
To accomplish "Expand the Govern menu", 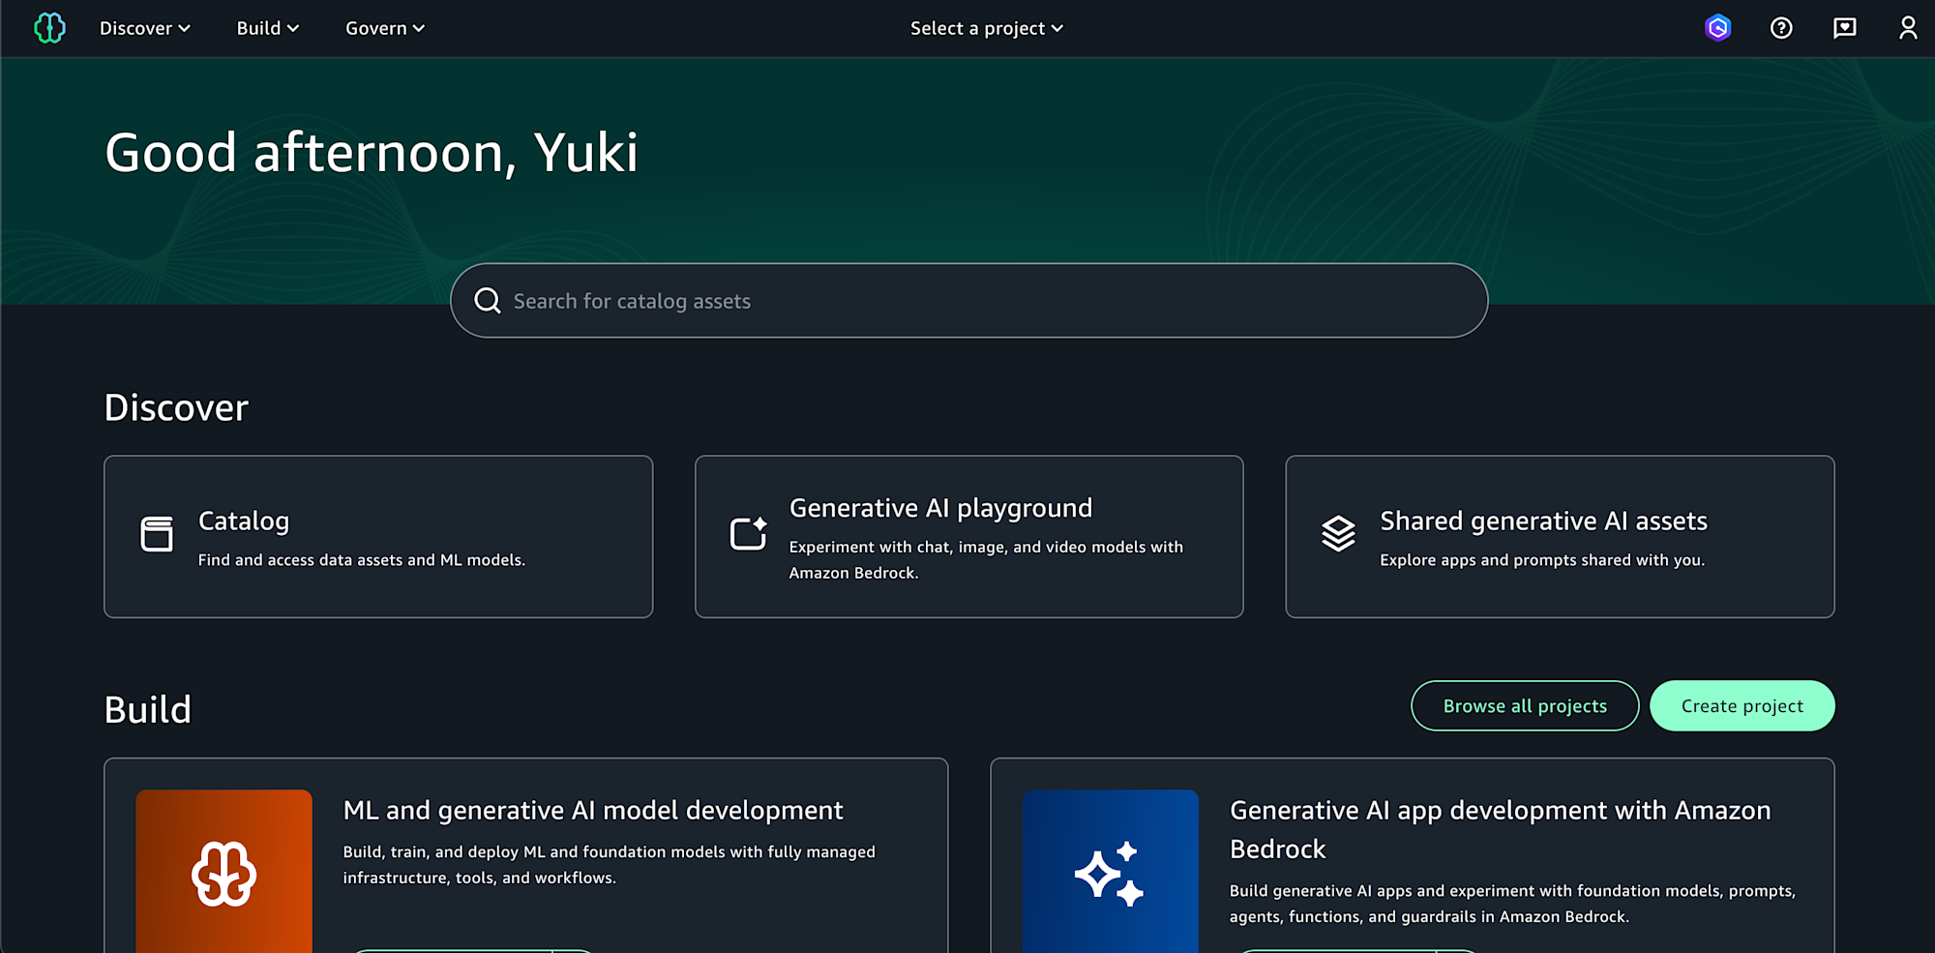I will tap(385, 28).
